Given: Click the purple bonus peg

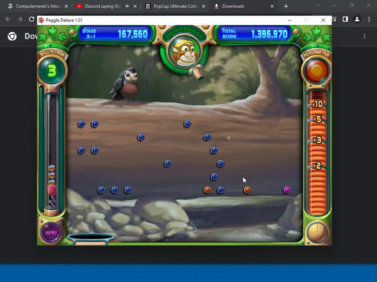Looking at the screenshot, I should [x=287, y=190].
